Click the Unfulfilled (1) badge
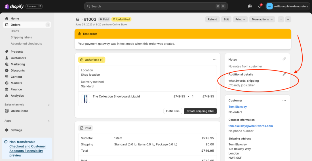 click(x=92, y=60)
